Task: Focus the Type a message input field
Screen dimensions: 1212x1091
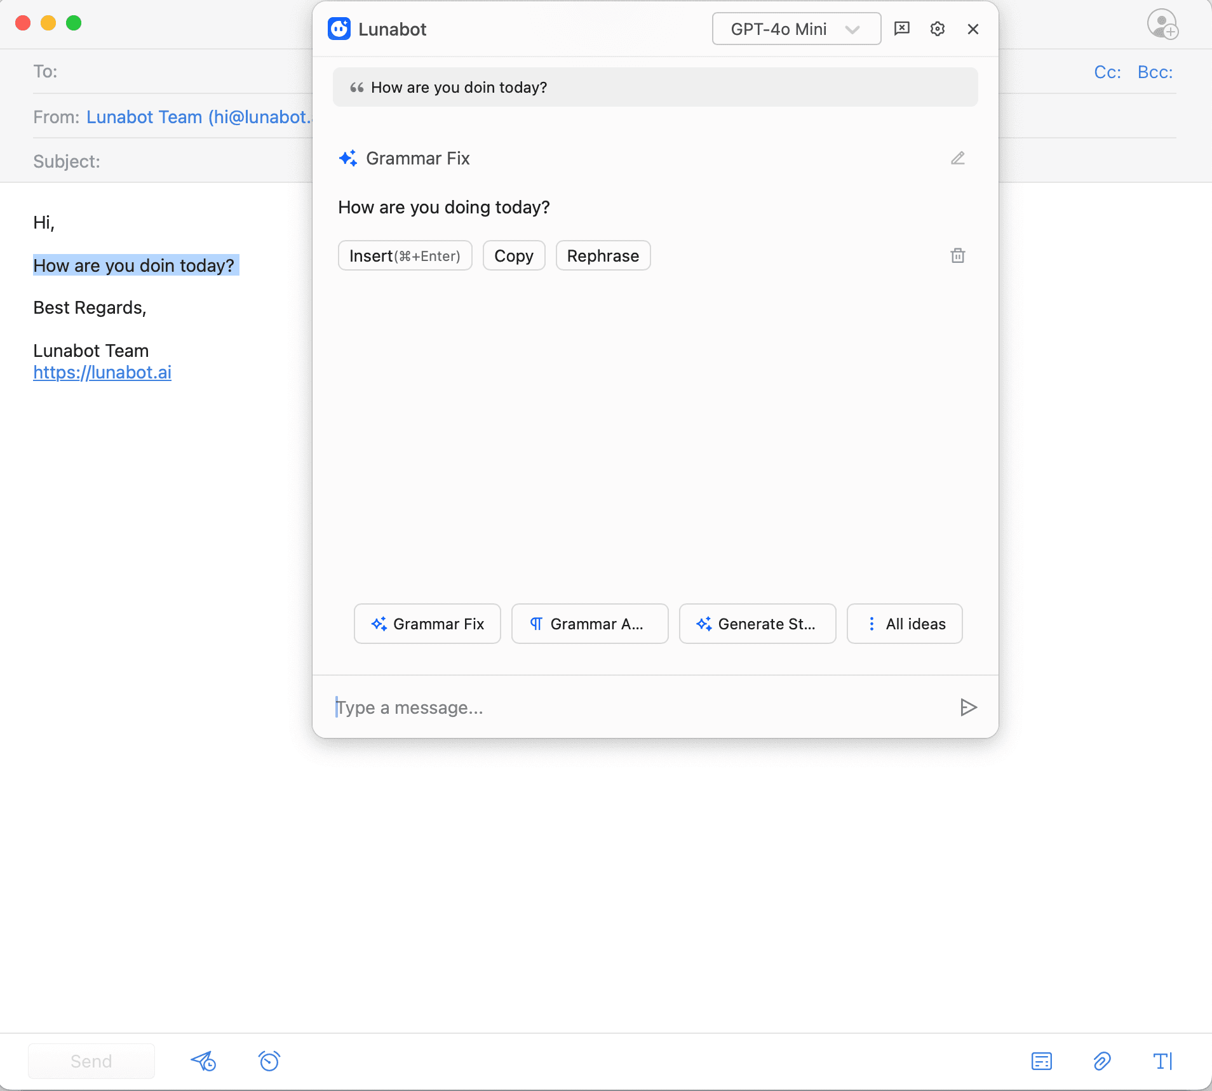Action: click(x=642, y=707)
